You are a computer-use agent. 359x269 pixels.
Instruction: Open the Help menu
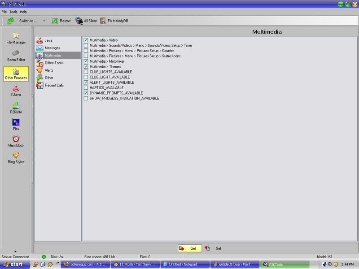(23, 12)
